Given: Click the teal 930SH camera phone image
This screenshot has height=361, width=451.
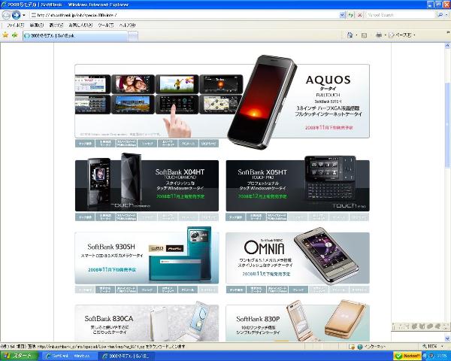Looking at the screenshot, I should [180, 253].
